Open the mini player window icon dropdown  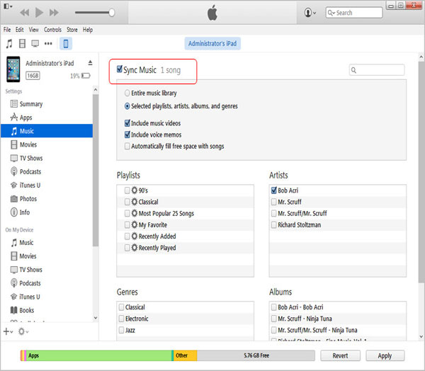8,6
